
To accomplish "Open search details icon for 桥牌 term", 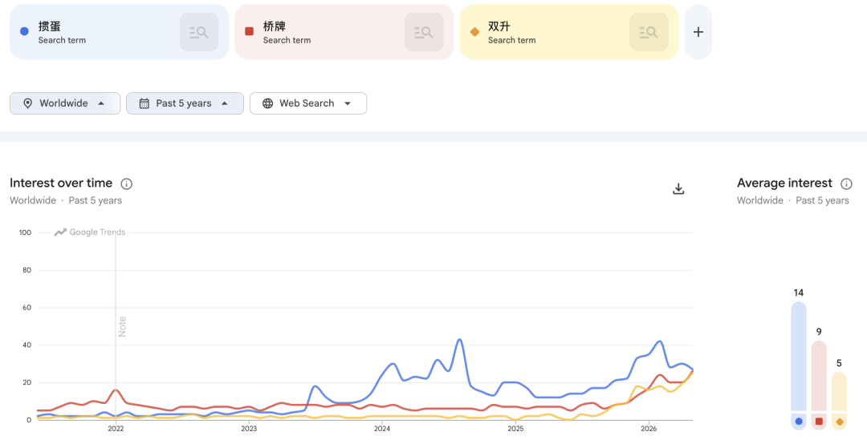I will pos(424,32).
